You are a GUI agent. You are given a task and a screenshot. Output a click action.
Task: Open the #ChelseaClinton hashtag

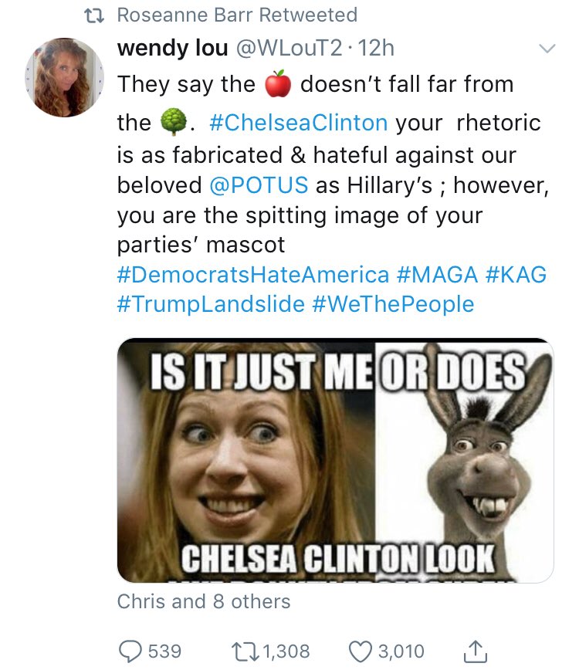tap(298, 123)
